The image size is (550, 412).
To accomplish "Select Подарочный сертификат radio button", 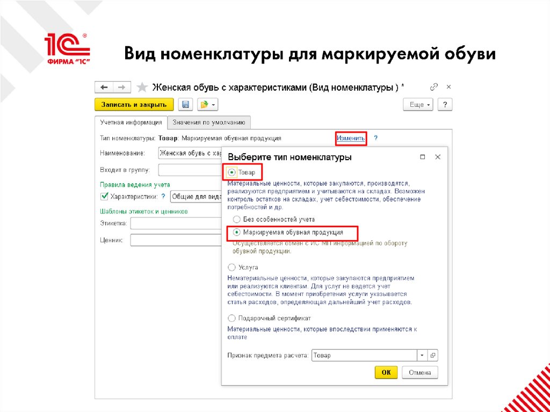I will point(231,319).
